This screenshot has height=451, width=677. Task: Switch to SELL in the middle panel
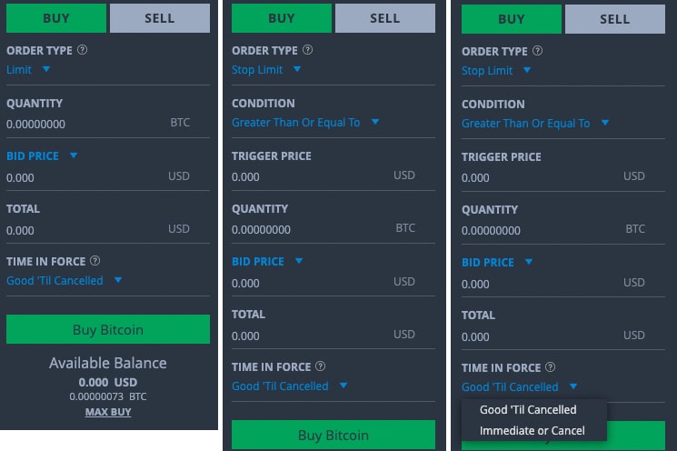384,18
